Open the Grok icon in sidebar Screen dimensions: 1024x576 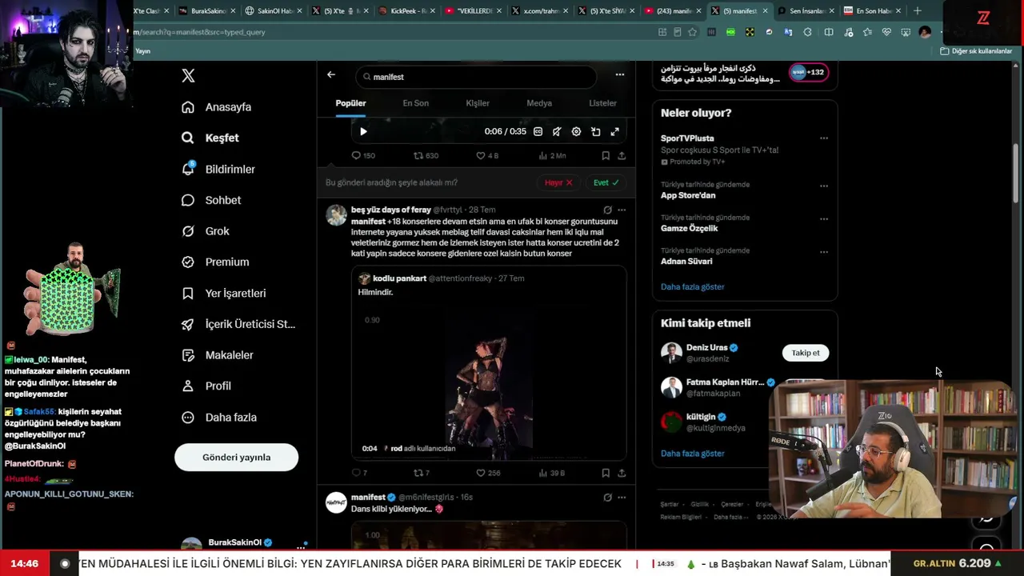188,231
